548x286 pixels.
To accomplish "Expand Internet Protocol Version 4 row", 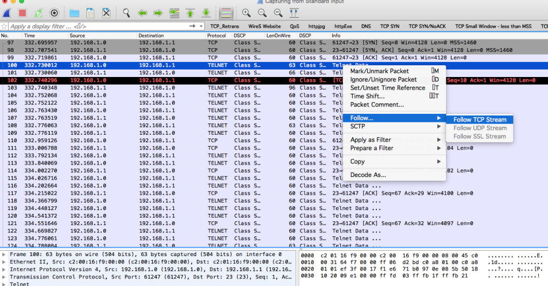I will pos(4,269).
